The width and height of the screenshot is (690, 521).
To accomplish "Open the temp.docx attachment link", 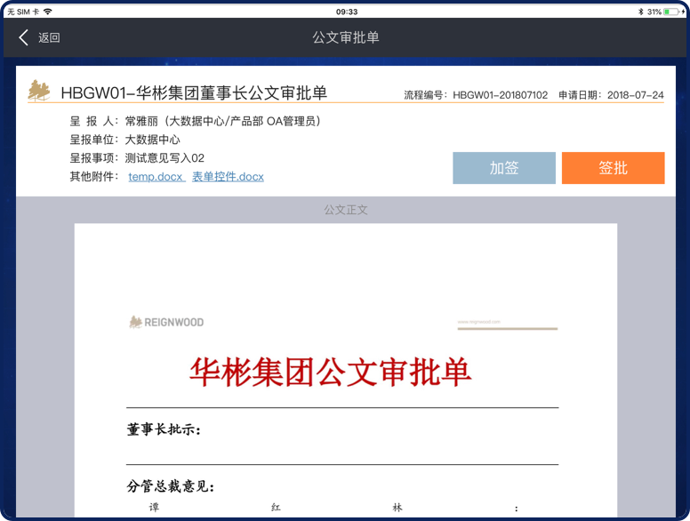I will 156,177.
